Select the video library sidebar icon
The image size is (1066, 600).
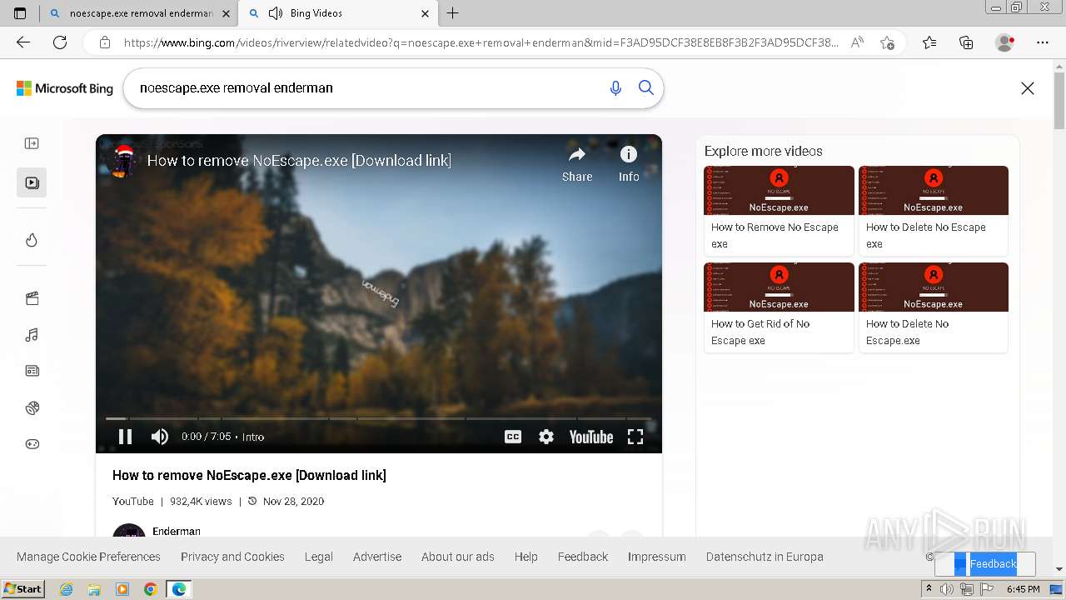click(x=32, y=182)
